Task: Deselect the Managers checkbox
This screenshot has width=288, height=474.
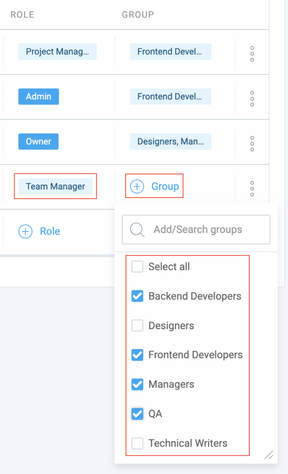Action: [x=137, y=384]
